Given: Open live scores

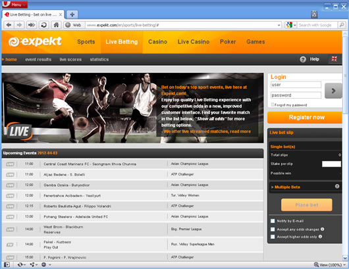Looking at the screenshot, I should coord(70,60).
